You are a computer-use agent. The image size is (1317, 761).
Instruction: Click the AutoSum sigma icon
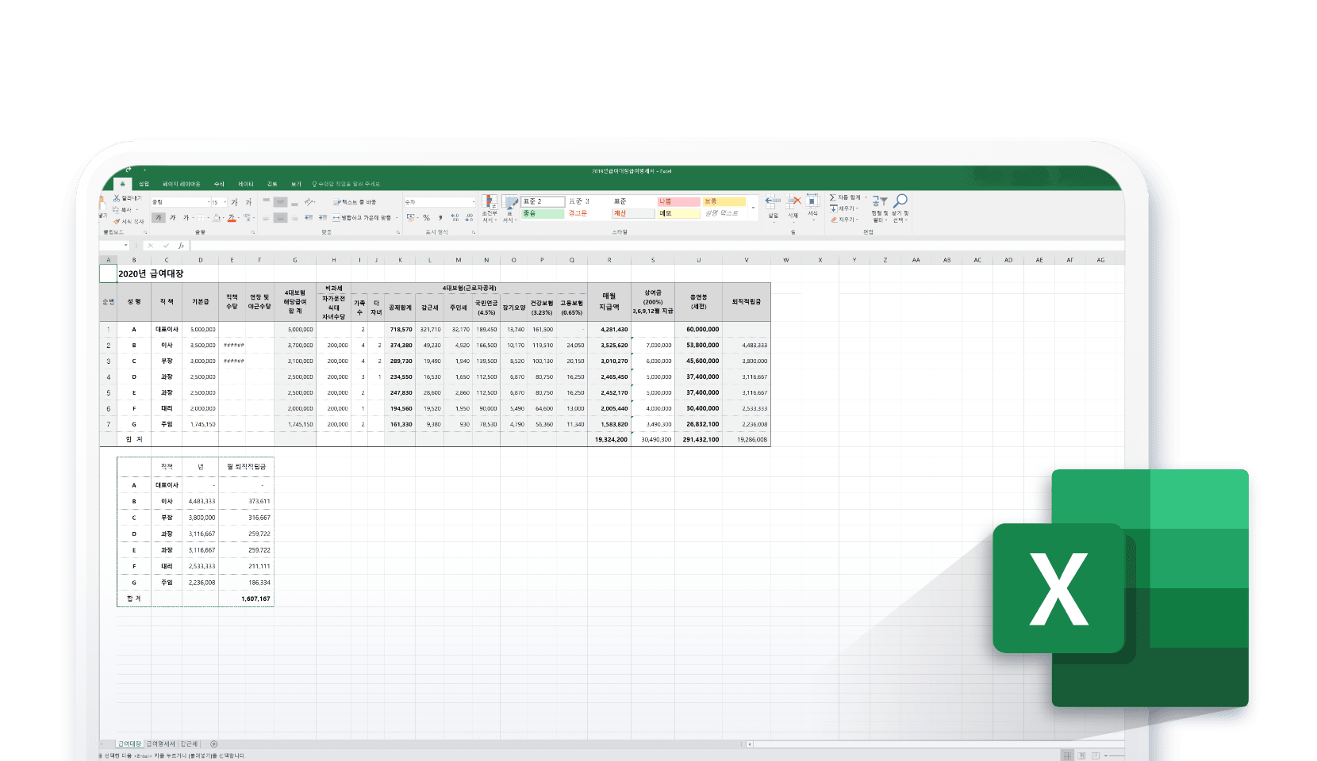[833, 197]
